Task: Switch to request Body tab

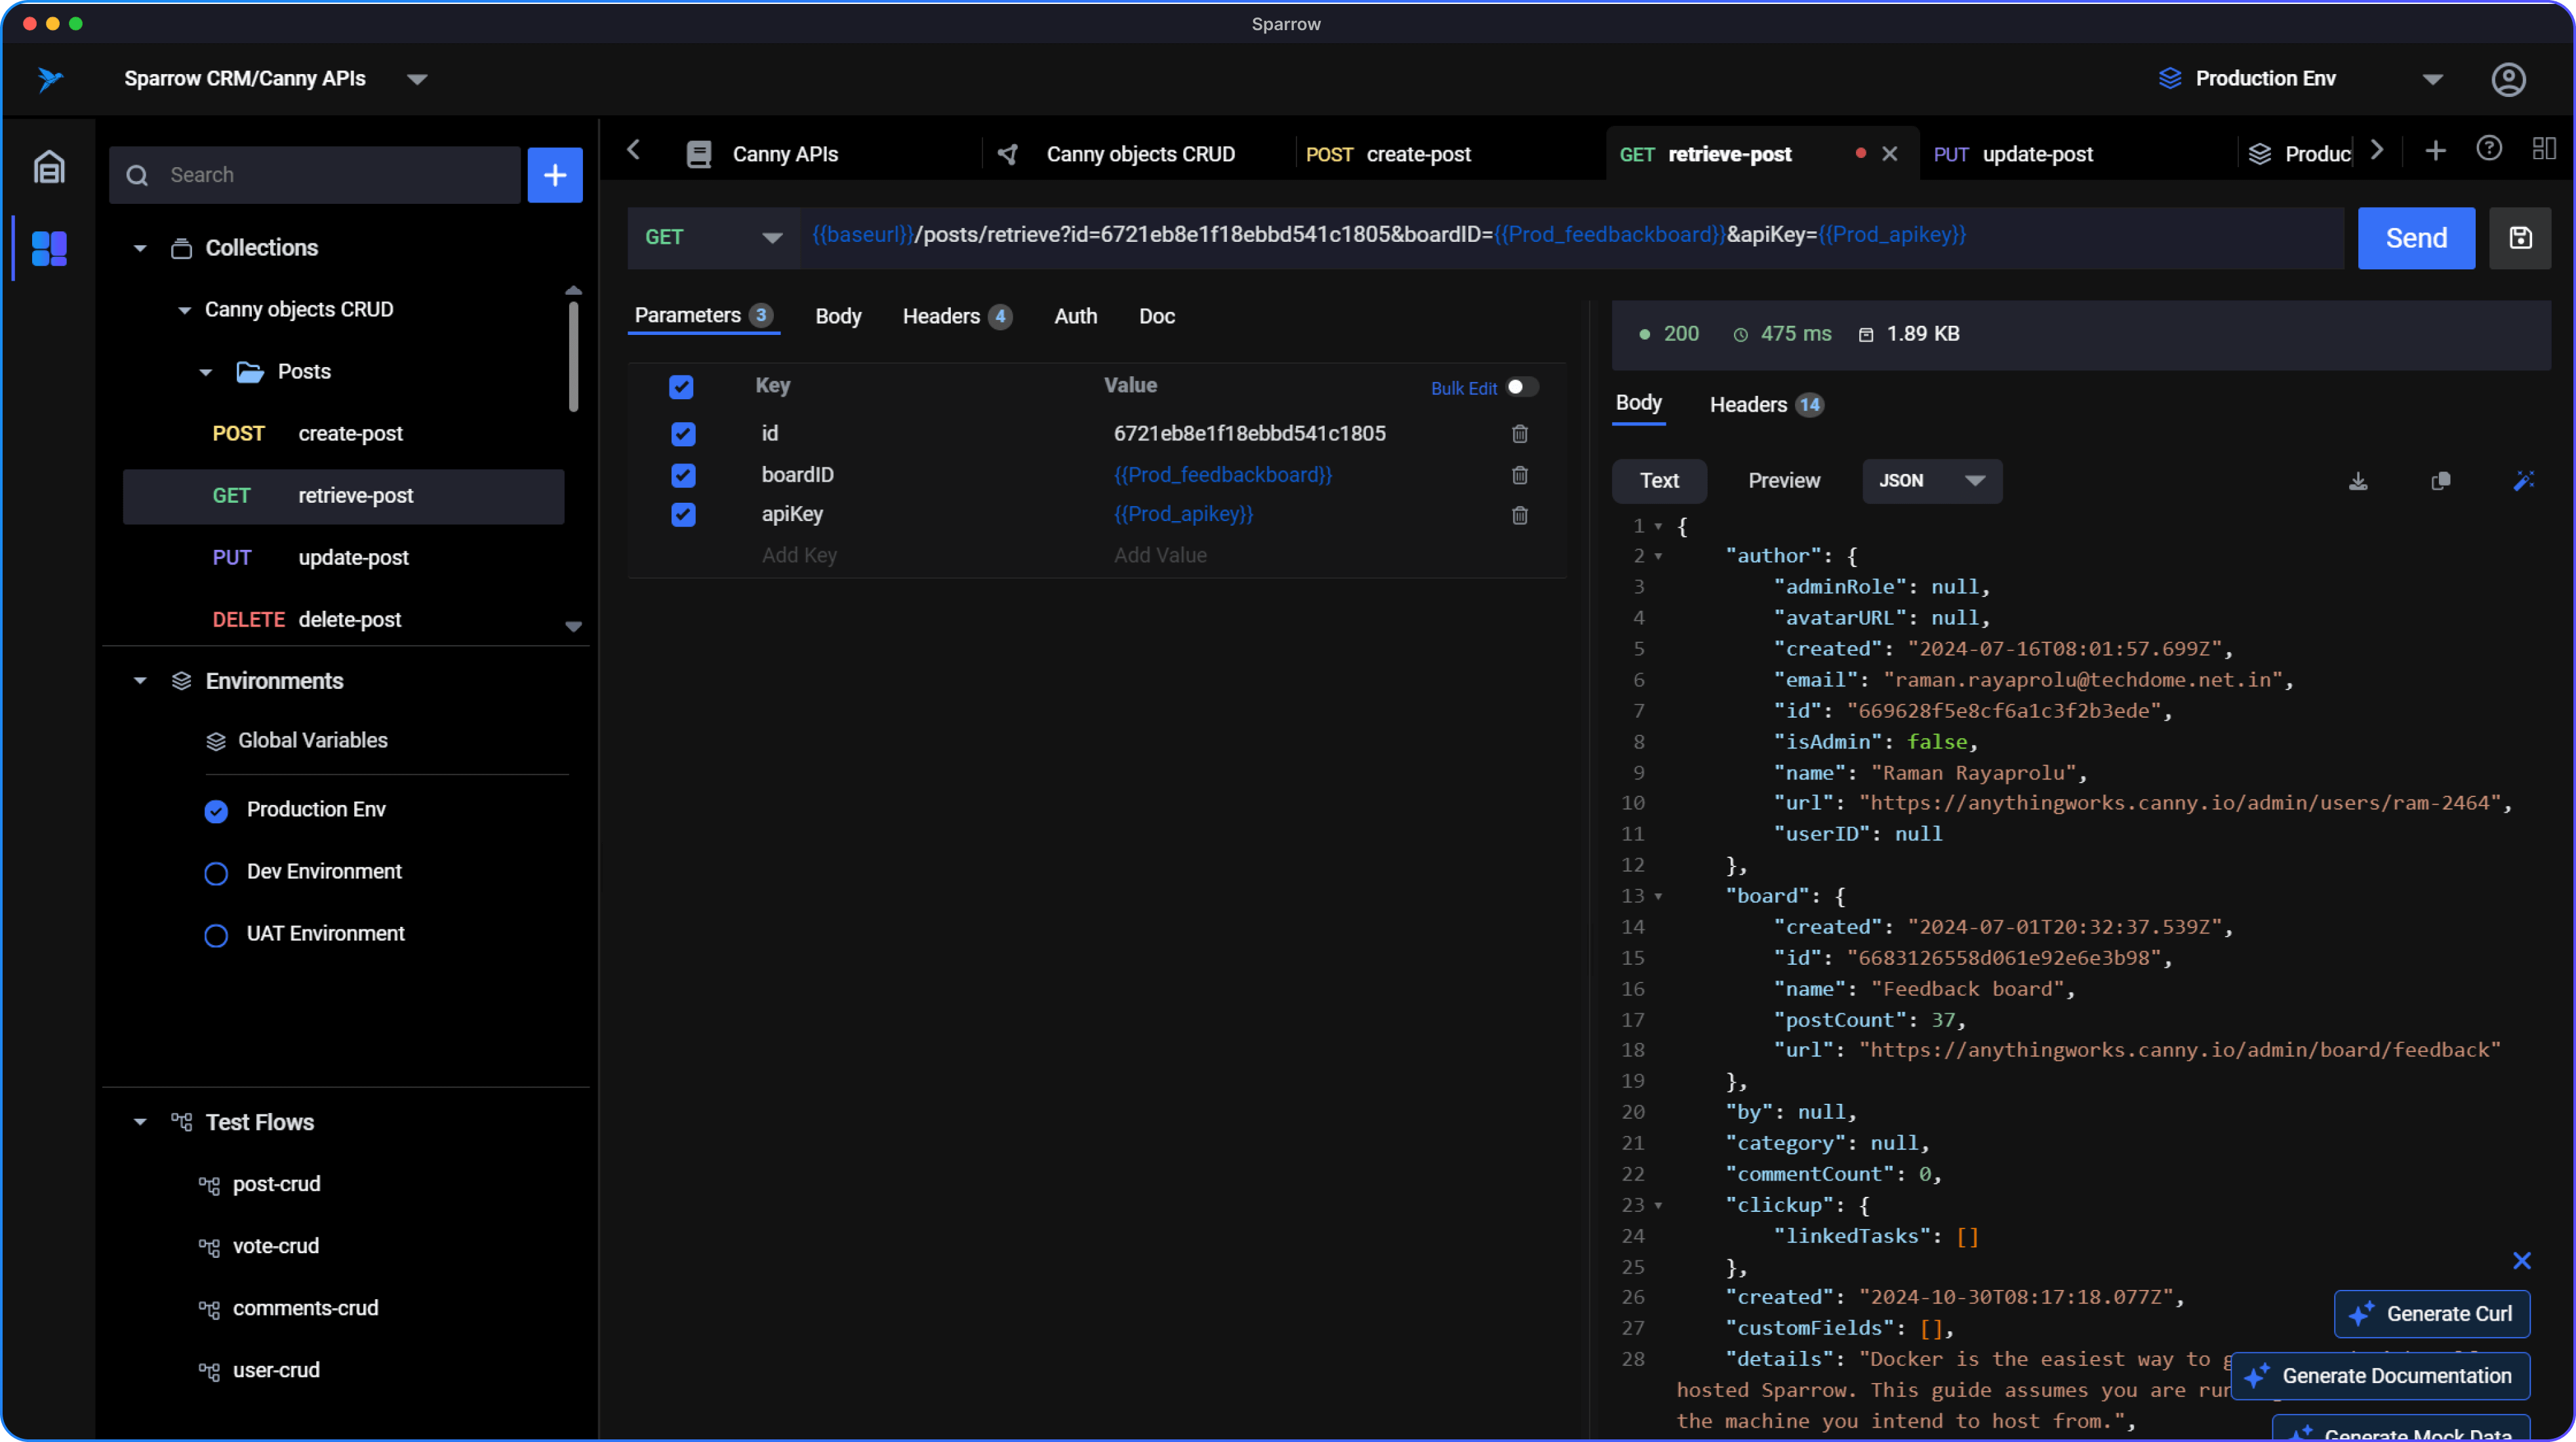Action: click(838, 317)
